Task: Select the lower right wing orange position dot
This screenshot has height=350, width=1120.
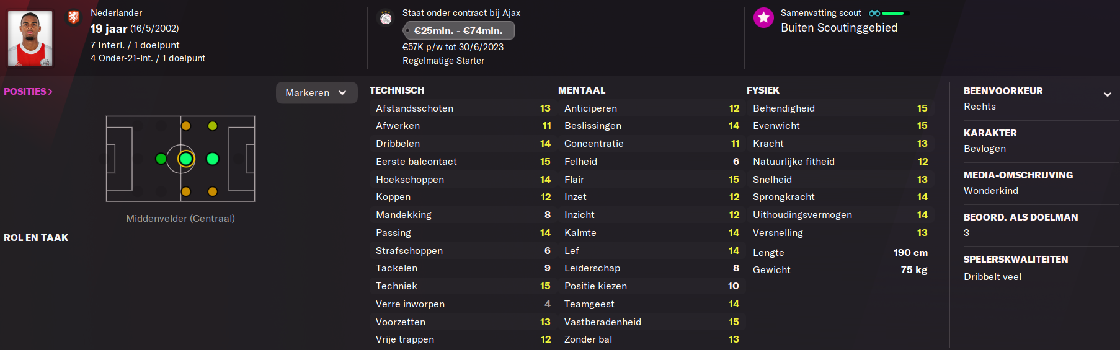Action: [x=213, y=191]
